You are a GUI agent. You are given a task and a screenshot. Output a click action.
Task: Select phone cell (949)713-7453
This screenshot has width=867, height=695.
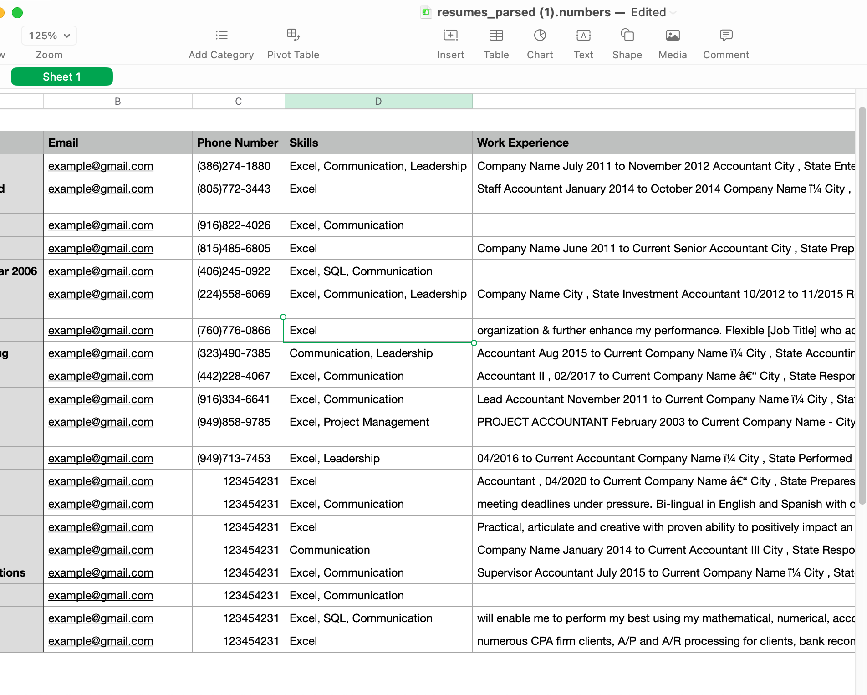(239, 458)
